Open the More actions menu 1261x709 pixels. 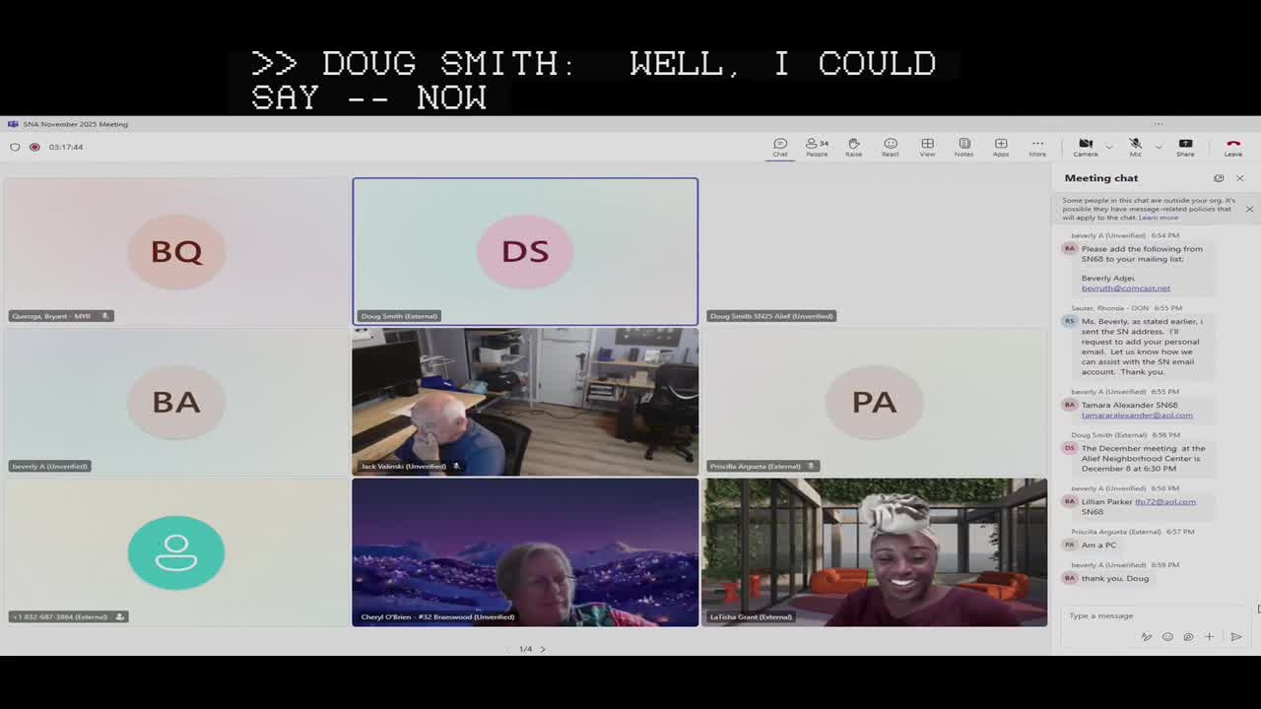tap(1037, 147)
